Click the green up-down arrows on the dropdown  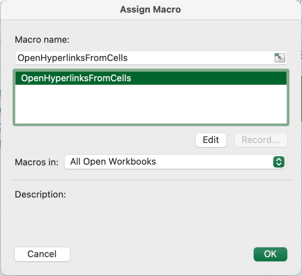tap(279, 162)
